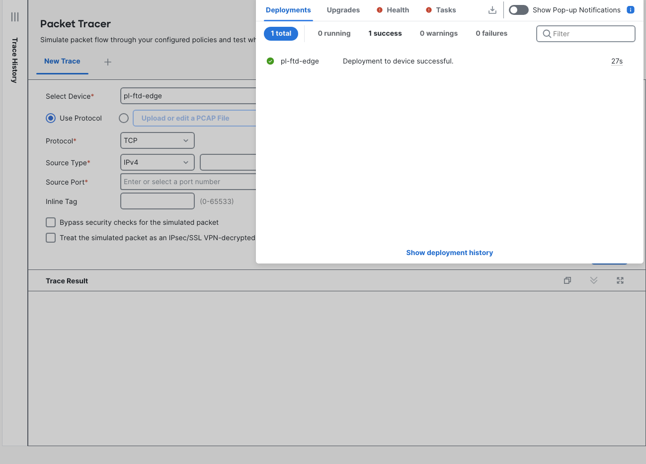The height and width of the screenshot is (464, 646).
Task: Click the source IP address field
Action: [x=228, y=162]
